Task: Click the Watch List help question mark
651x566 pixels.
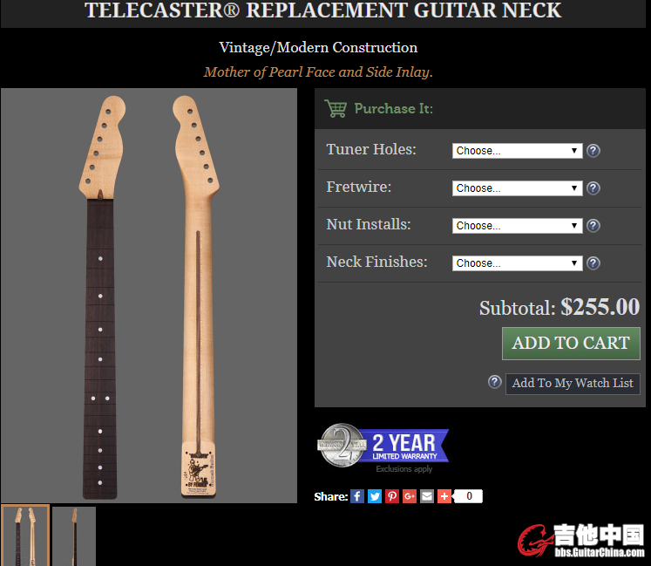Action: click(x=494, y=381)
